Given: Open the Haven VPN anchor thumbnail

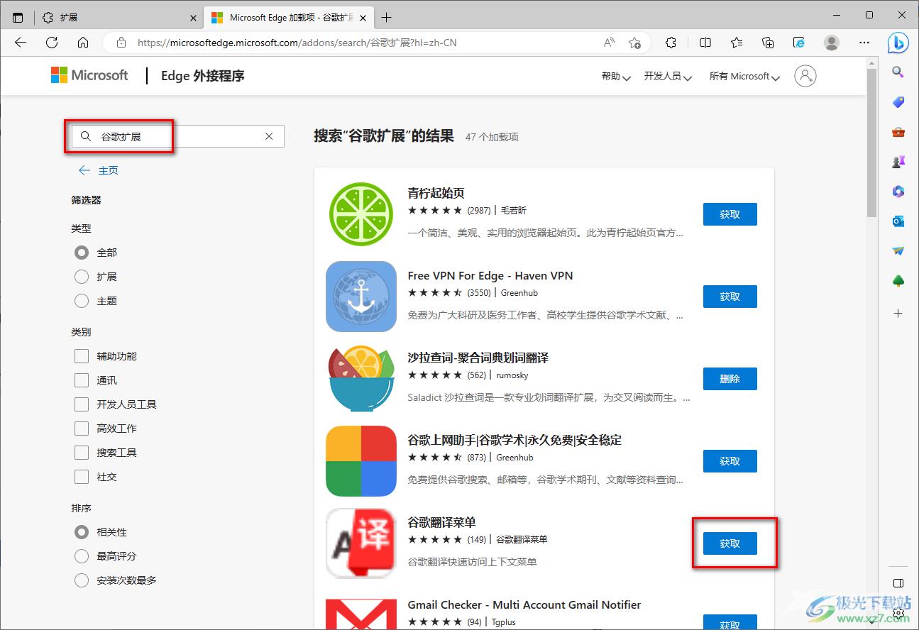Looking at the screenshot, I should (361, 297).
